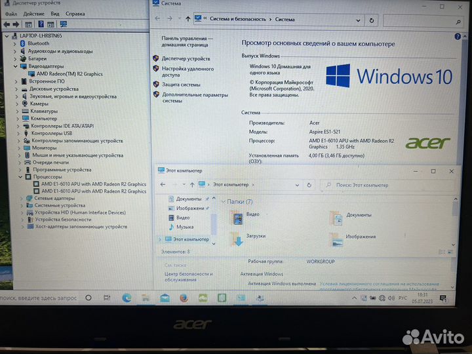This screenshot has width=472, height=354.
Task: Expand the Аудиовходы и аудиовыходы node
Action: 14,51
